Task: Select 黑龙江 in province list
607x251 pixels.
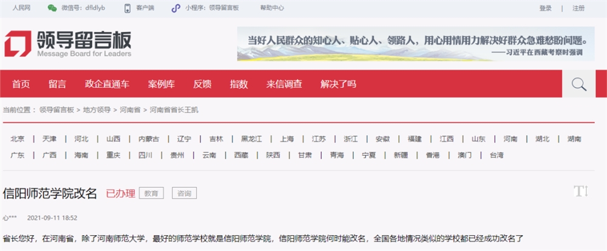Action: (x=252, y=139)
